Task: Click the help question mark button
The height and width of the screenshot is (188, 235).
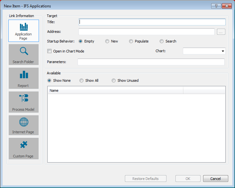Action: (x=216, y=6)
